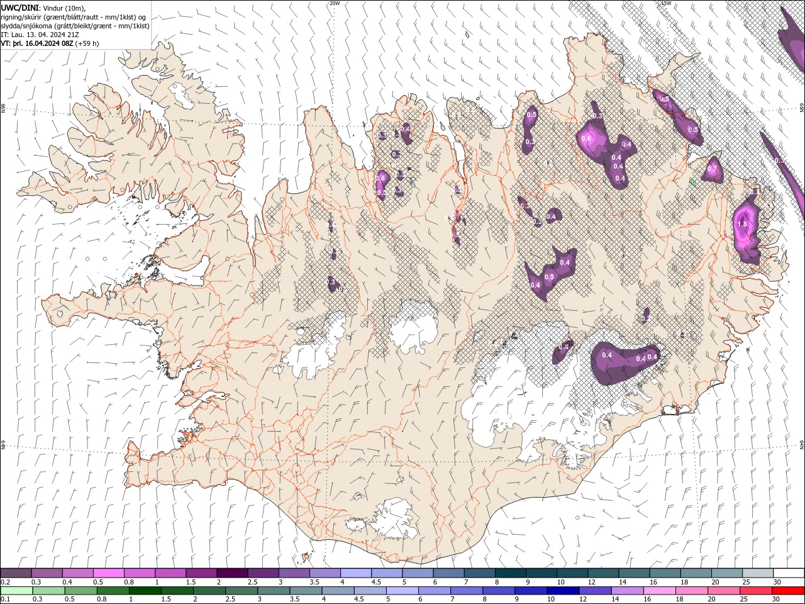Choose the light lavender snow swatch between 4 and 4.5
The image size is (805, 604).
(x=355, y=573)
